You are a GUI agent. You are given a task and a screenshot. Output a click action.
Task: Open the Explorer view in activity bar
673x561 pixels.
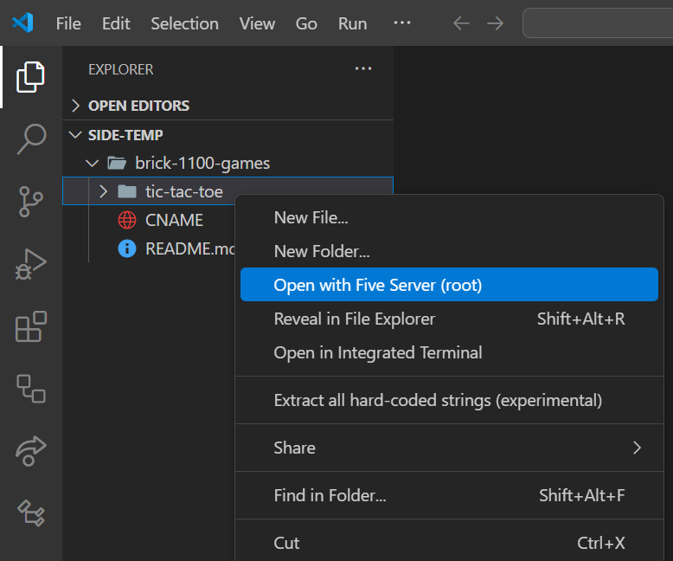click(30, 77)
